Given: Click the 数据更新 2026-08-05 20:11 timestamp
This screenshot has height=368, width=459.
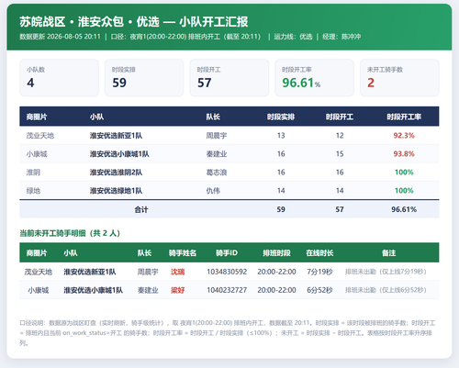Looking at the screenshot, I should (60, 37).
